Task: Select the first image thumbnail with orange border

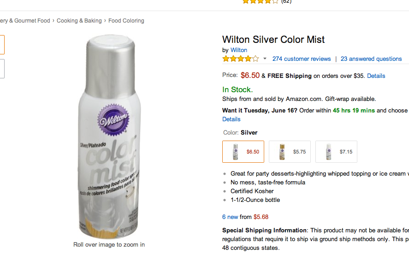Action: 2,45
